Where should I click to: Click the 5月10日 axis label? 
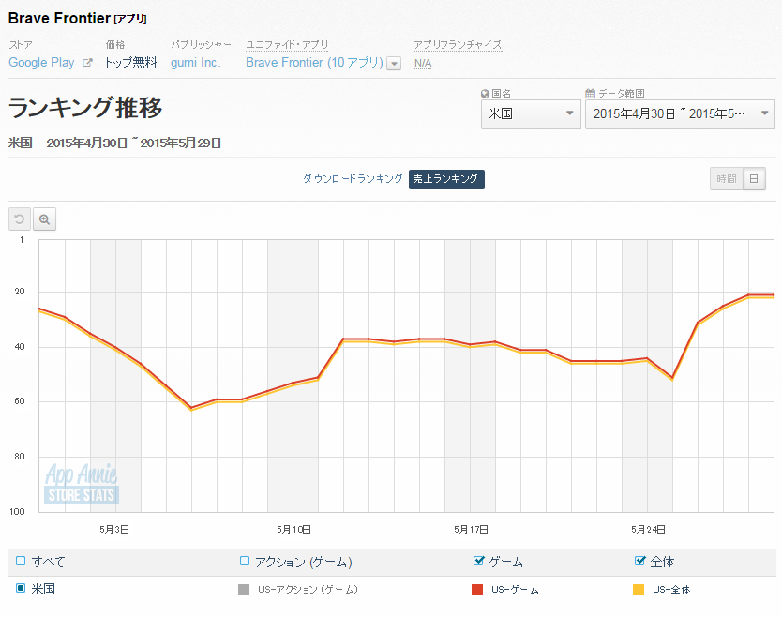(x=293, y=529)
